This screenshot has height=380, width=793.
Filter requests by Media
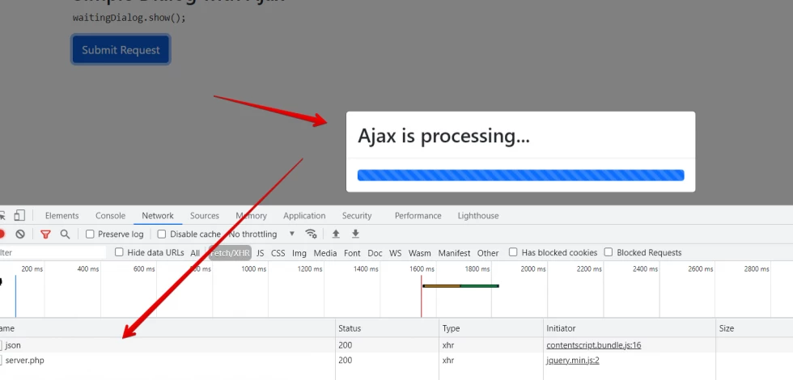tap(325, 252)
